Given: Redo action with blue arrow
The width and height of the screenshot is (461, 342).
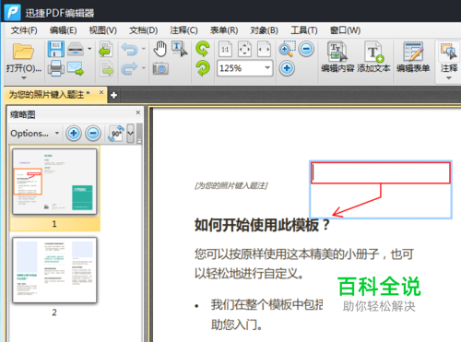Looking at the screenshot, I should pyautogui.click(x=129, y=68).
